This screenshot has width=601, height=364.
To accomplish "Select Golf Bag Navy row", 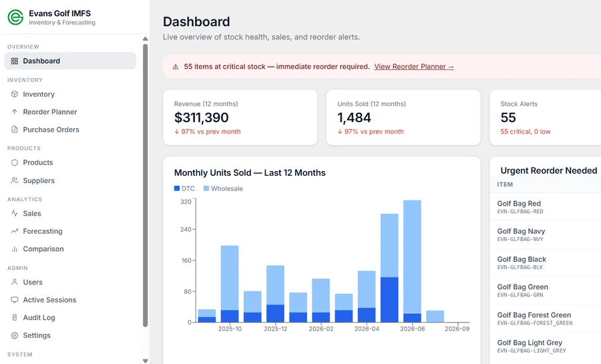I will coord(546,234).
